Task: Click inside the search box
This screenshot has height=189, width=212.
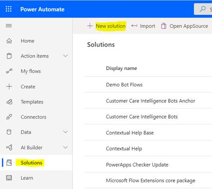Action: pyautogui.click(x=203, y=9)
